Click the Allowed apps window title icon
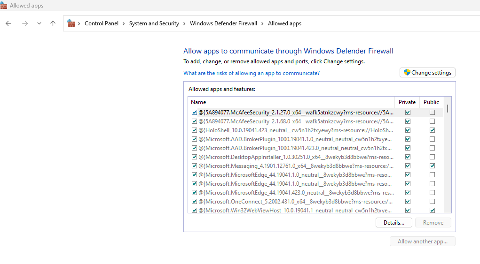This screenshot has width=480, height=264. tap(4, 6)
